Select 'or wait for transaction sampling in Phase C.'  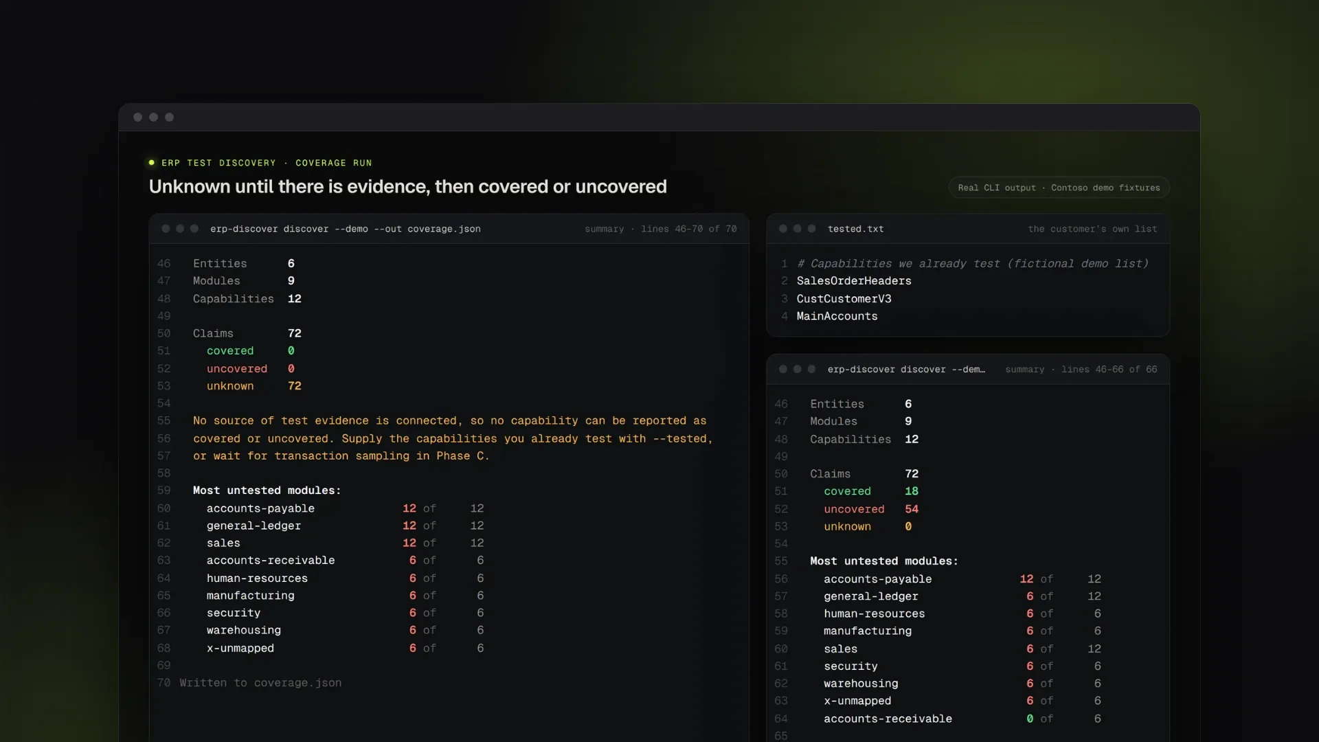pyautogui.click(x=341, y=456)
